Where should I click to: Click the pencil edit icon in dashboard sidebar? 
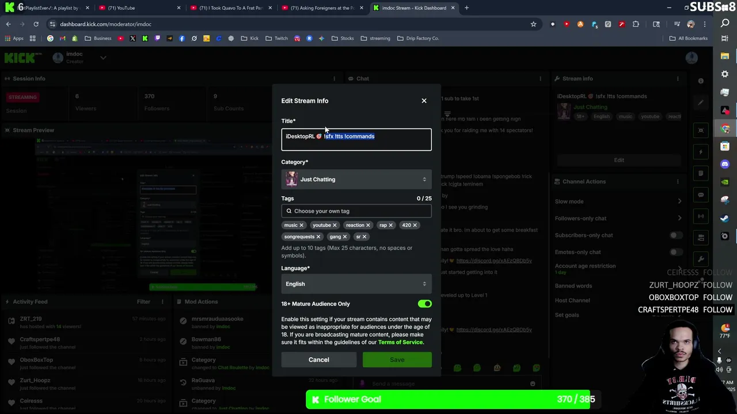701,102
